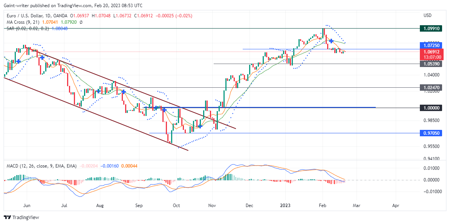Click the TradingView logo at bottom left

21,217
